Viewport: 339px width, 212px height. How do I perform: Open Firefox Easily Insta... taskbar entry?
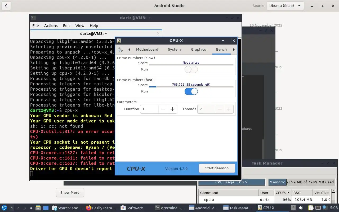[x=101, y=208]
